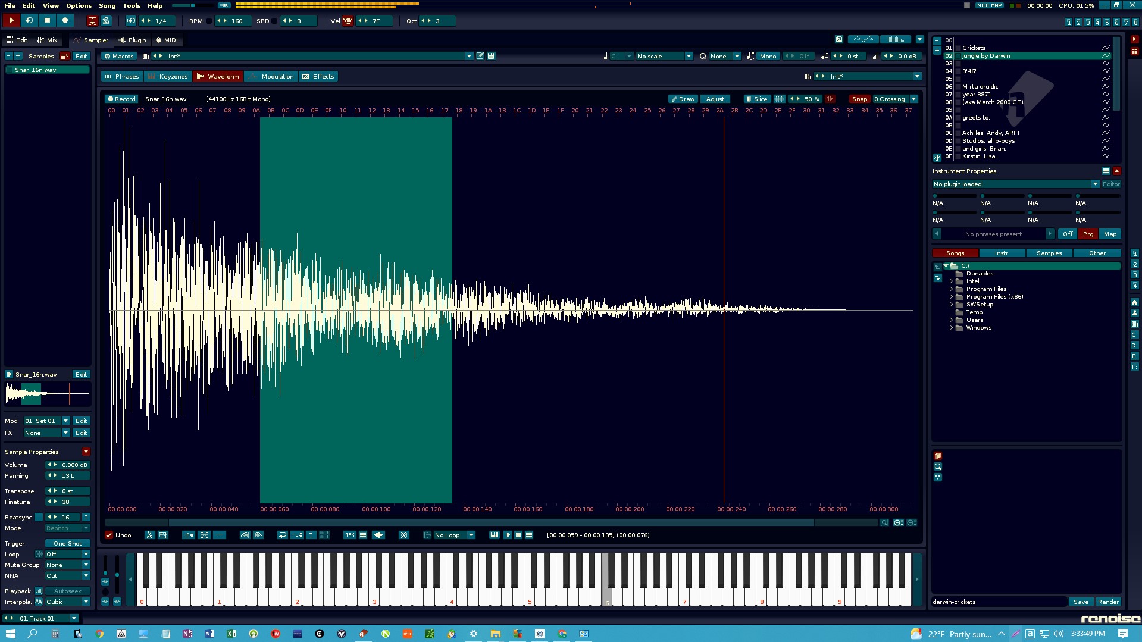Apply fade out to selection

pos(258,535)
